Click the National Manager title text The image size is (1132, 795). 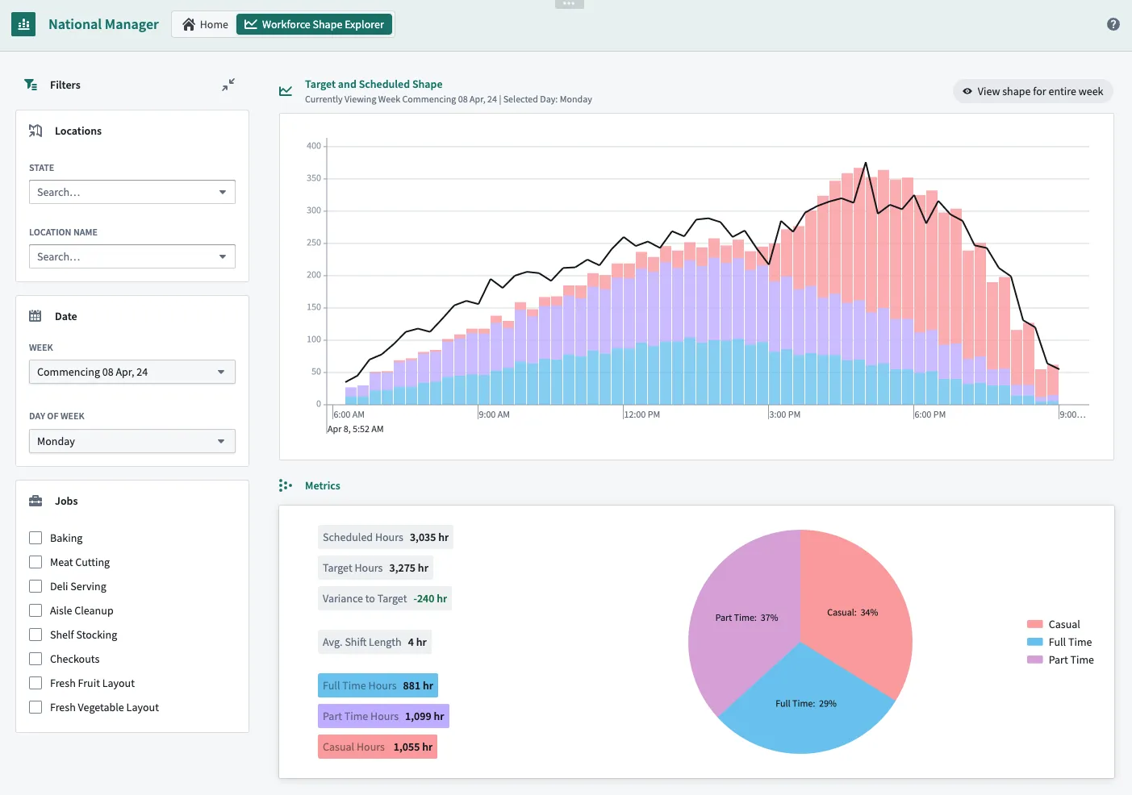pyautogui.click(x=103, y=24)
